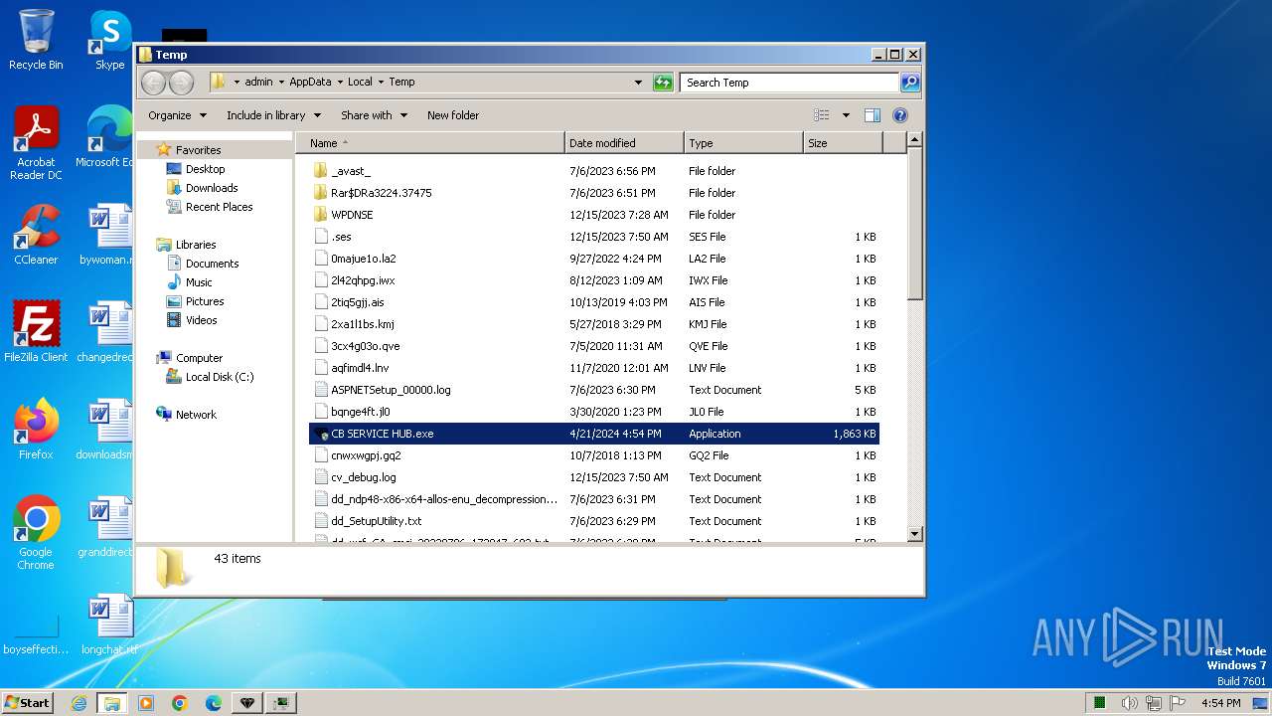1272x716 pixels.
Task: Open the Firefox desktop icon
Action: pyautogui.click(x=36, y=430)
